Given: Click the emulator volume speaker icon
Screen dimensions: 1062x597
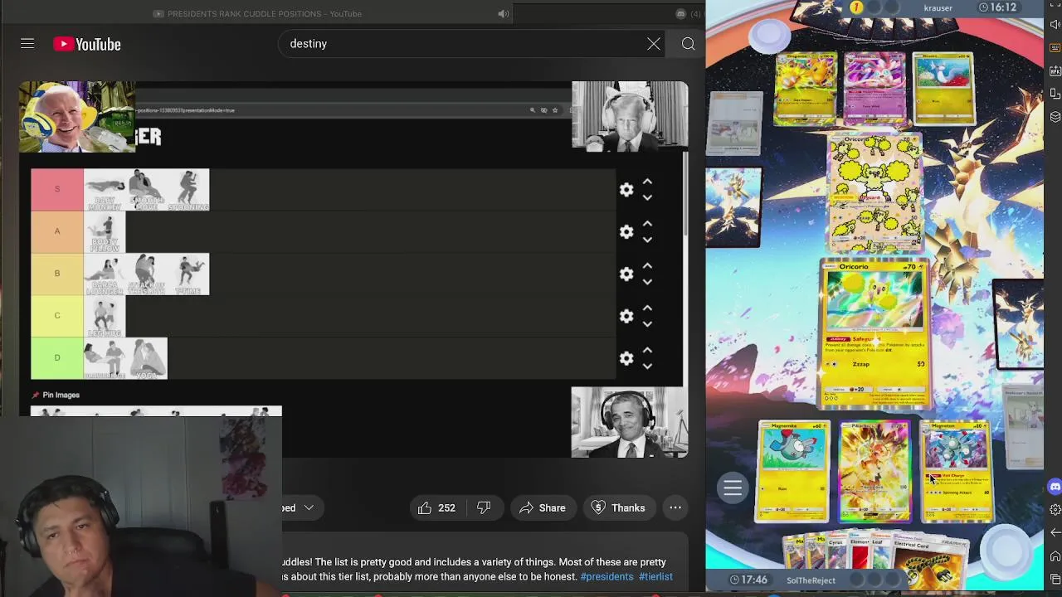Looking at the screenshot, I should click(x=1055, y=25).
